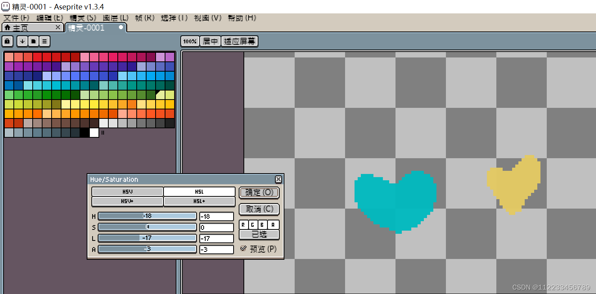Open the sort and gradients arrow button
This screenshot has width=596, height=294.
click(x=22, y=41)
